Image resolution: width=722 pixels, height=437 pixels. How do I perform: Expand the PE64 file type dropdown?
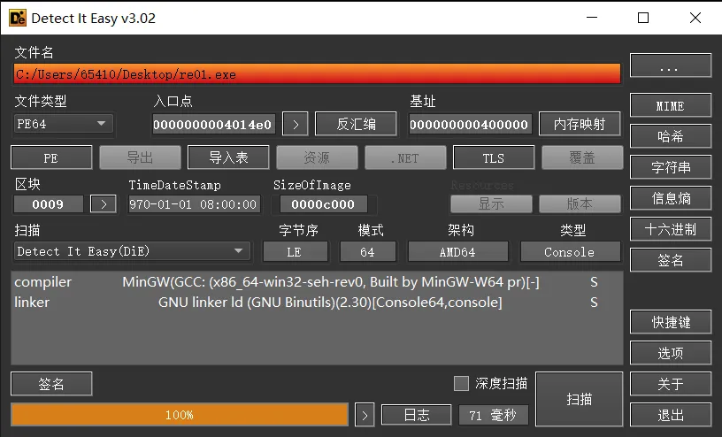click(63, 124)
